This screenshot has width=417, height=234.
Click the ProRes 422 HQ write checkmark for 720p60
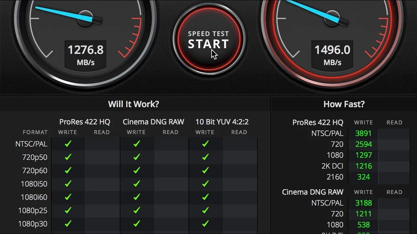coord(68,170)
